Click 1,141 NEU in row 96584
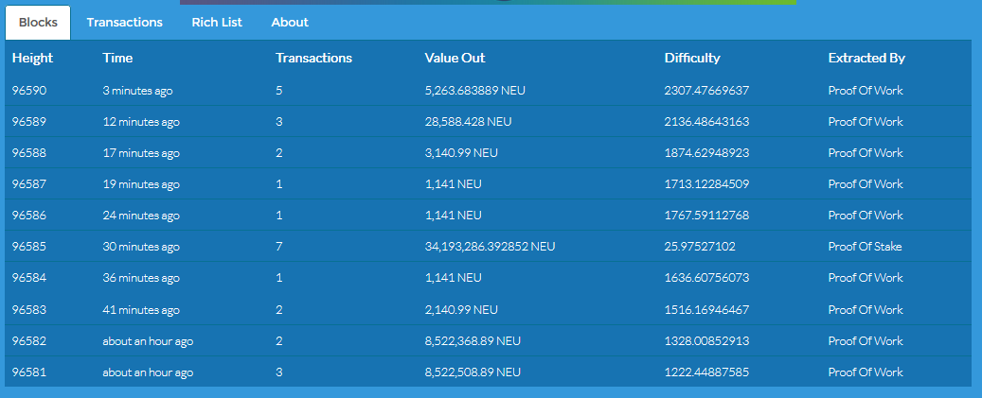The width and height of the screenshot is (982, 398). [x=453, y=278]
